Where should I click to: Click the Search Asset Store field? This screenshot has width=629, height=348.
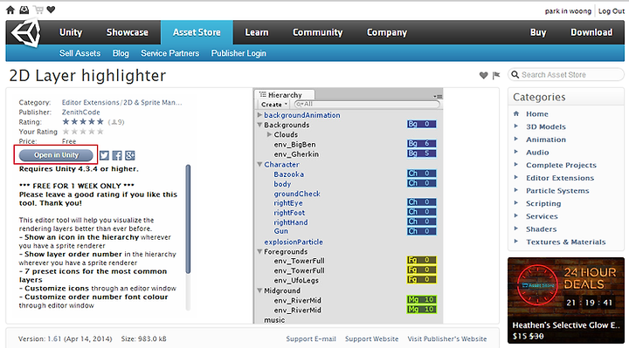566,74
